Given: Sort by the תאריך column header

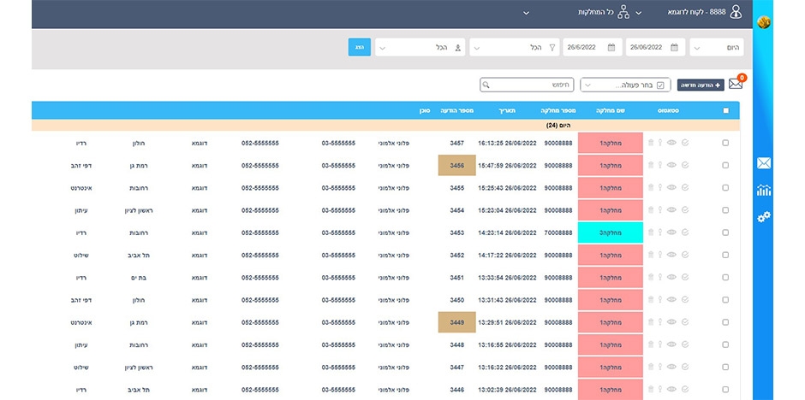Looking at the screenshot, I should (507, 110).
